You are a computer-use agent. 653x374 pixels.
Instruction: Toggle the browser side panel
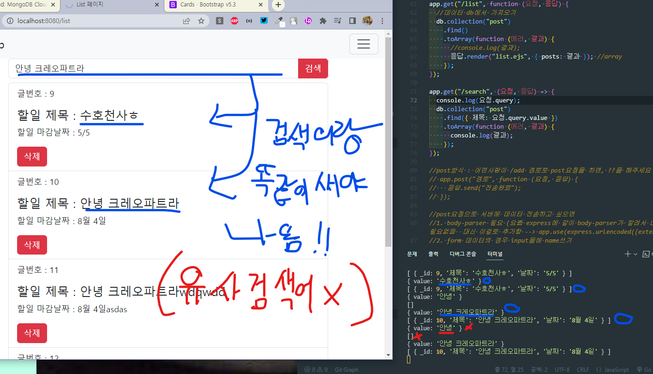(x=352, y=21)
